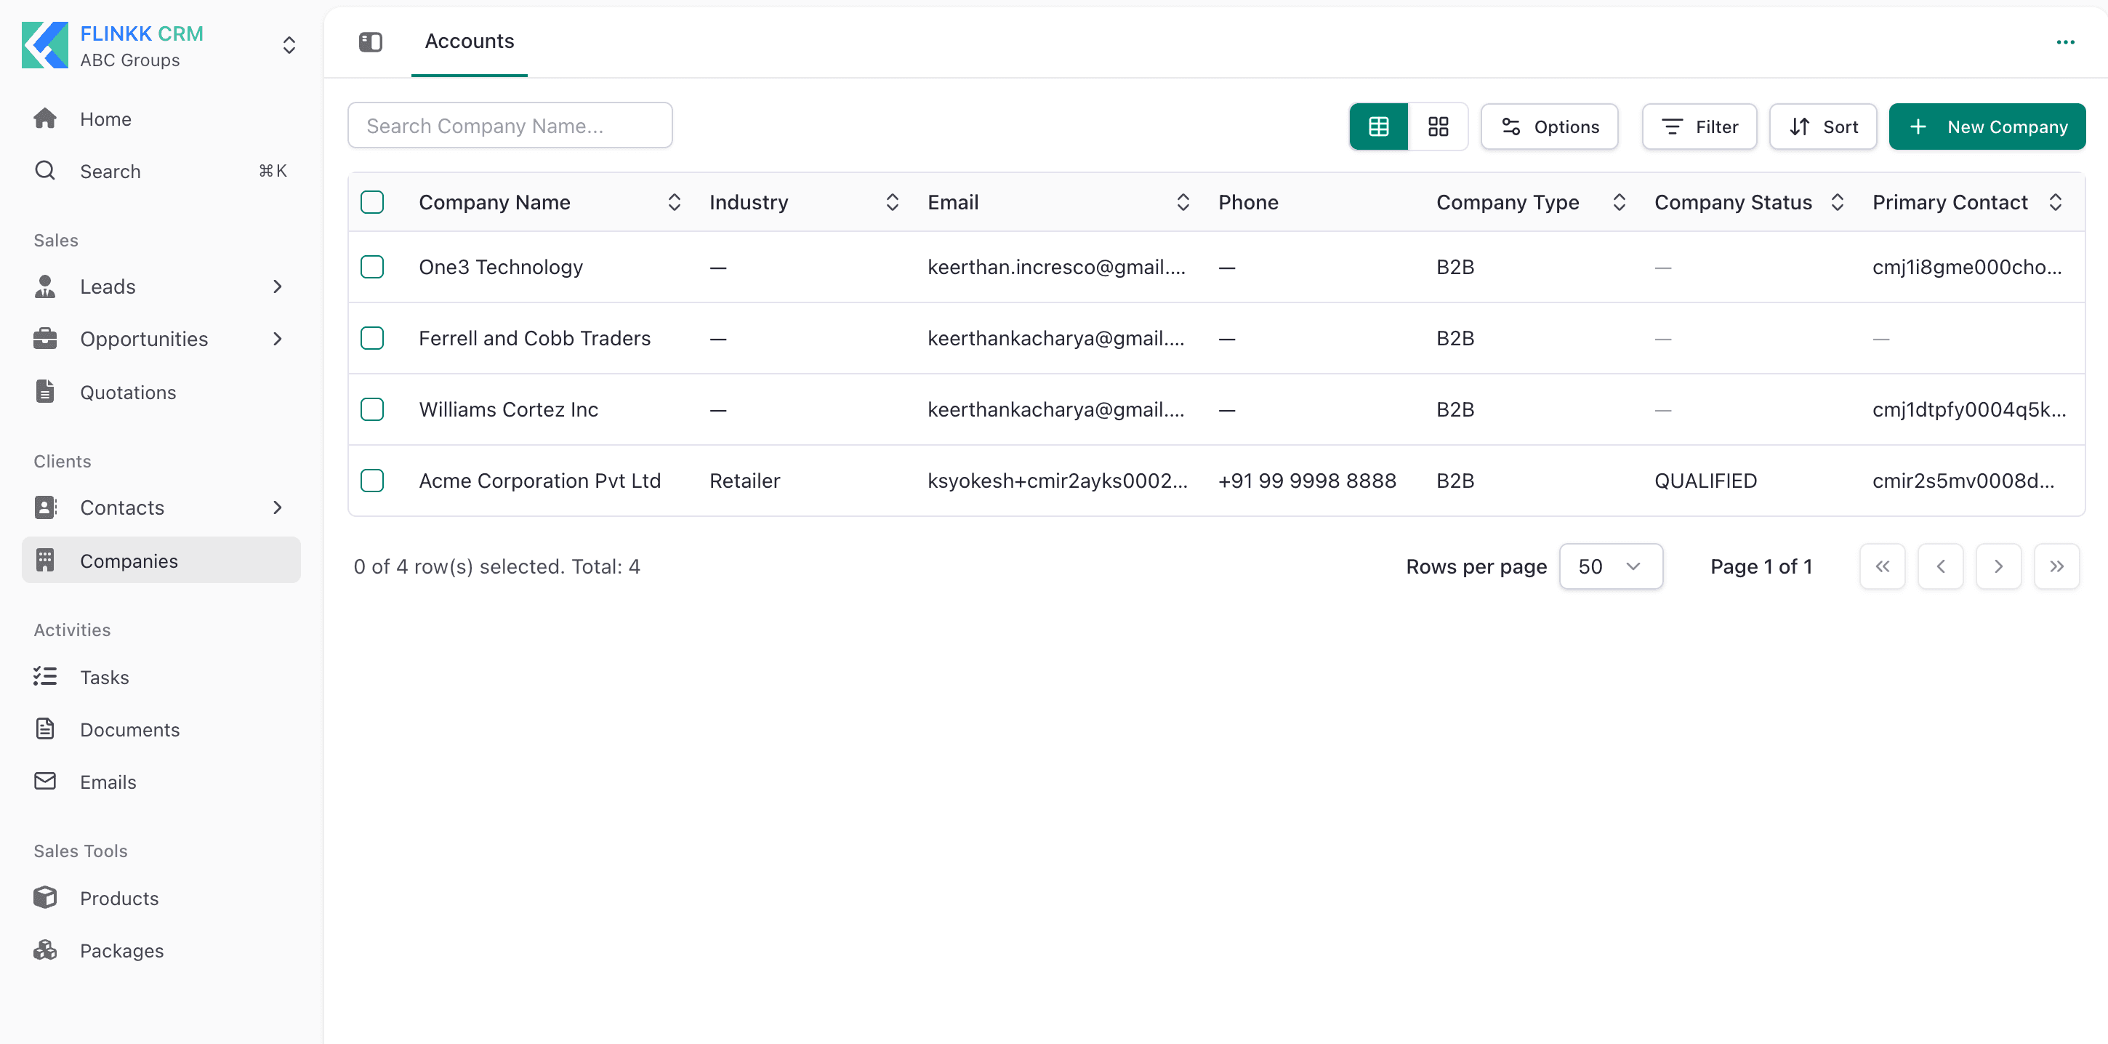
Task: Click the Retailer industry cell
Action: pos(744,481)
